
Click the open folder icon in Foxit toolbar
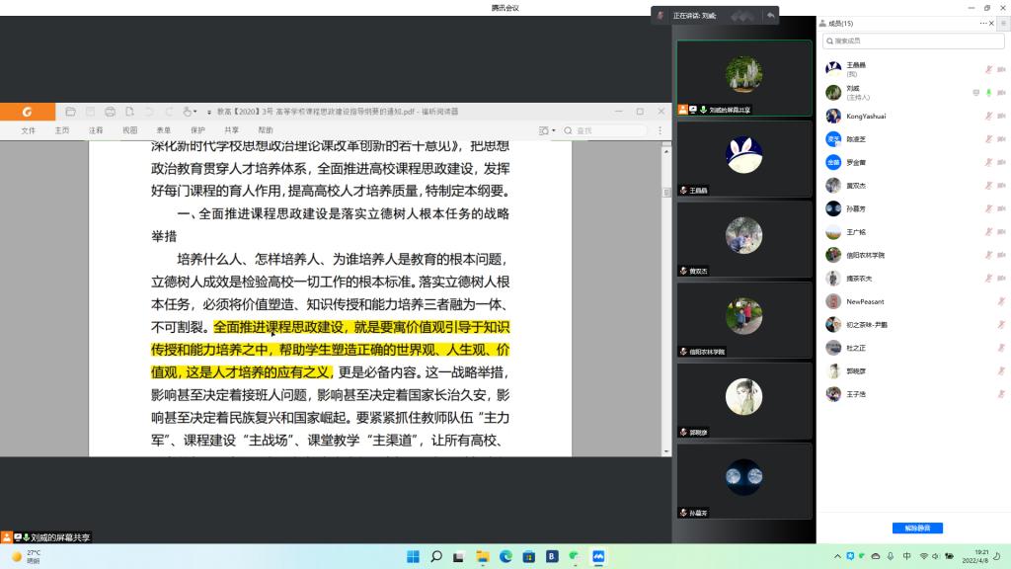click(x=69, y=112)
